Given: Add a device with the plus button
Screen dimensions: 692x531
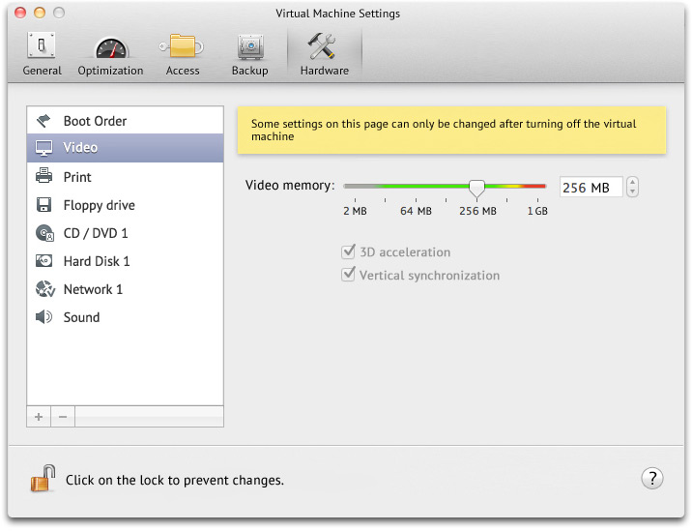Looking at the screenshot, I should point(39,417).
